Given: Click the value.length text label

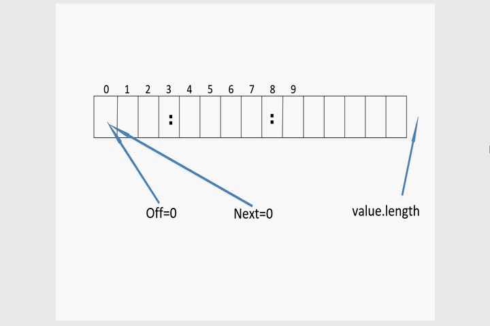Looking at the screenshot, I should (x=385, y=211).
